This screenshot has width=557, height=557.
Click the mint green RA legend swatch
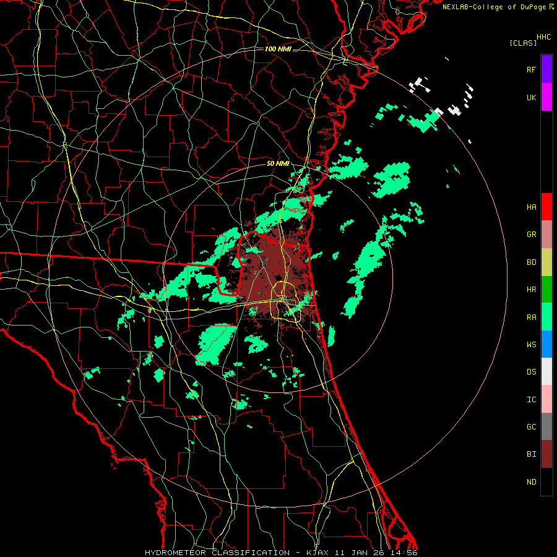546,317
